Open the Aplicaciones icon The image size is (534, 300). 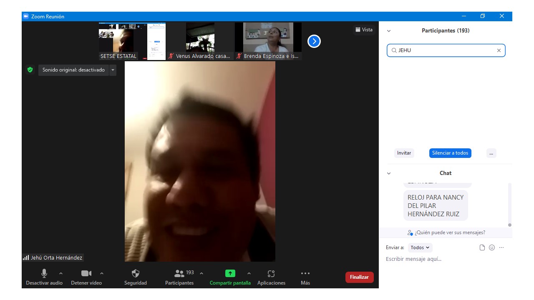pyautogui.click(x=271, y=273)
